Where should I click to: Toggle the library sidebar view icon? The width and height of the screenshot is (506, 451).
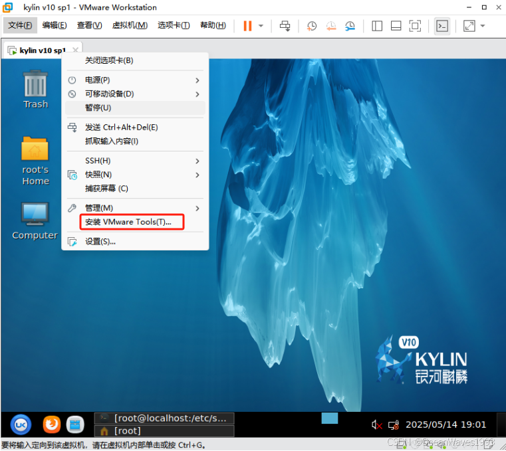[x=377, y=26]
